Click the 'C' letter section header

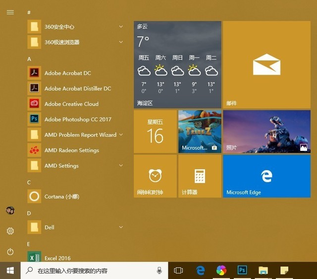pos(29,183)
